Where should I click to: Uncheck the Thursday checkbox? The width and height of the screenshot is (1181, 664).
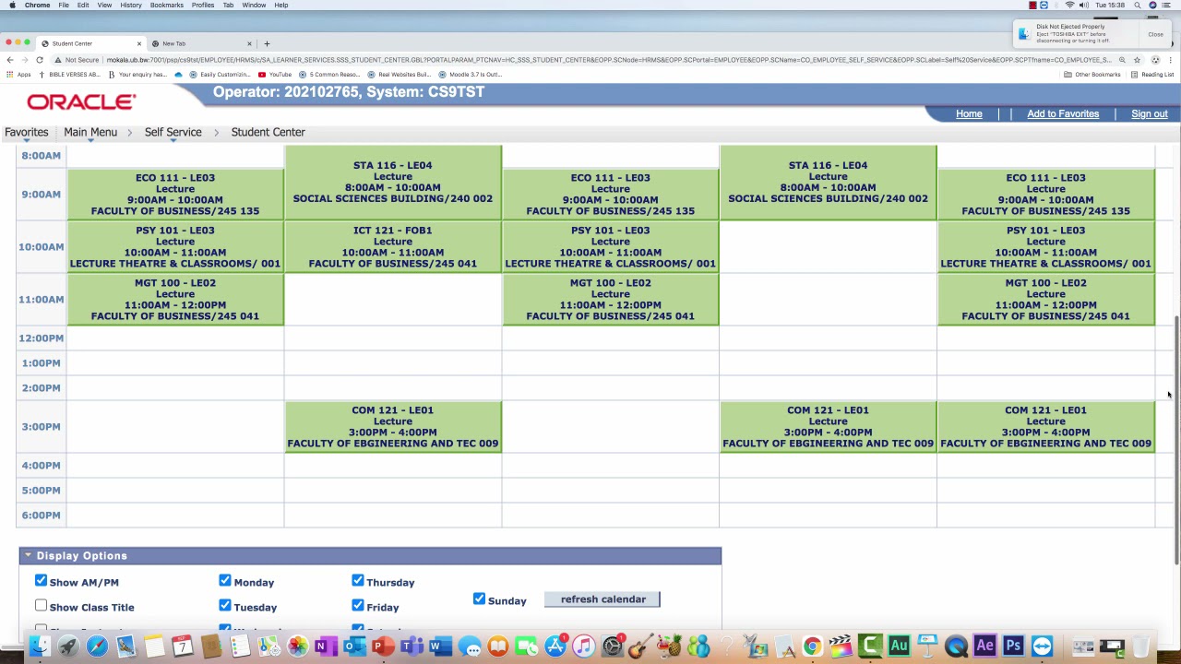coord(358,581)
